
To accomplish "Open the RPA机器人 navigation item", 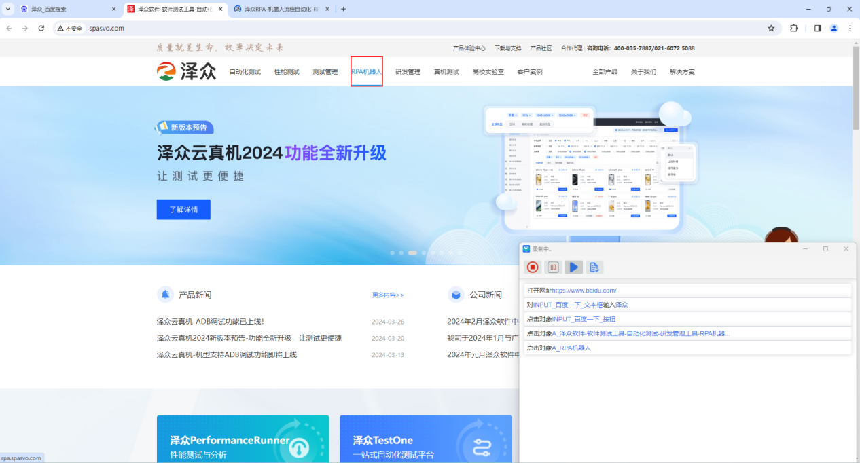I will click(x=367, y=71).
